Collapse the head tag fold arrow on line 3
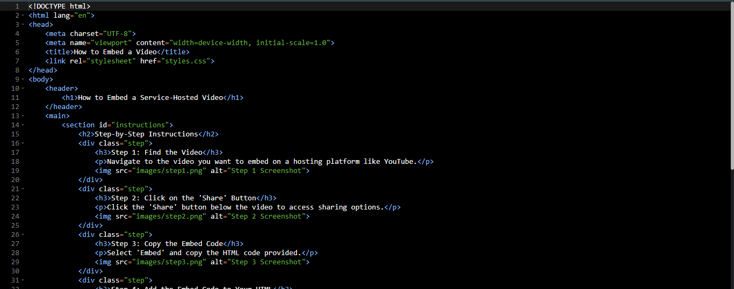 pos(23,25)
